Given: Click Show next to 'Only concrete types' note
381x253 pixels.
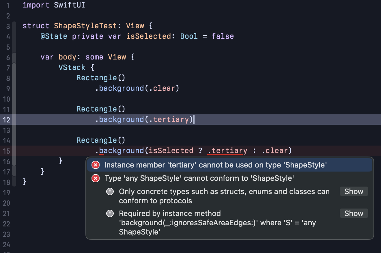Looking at the screenshot, I should [354, 191].
